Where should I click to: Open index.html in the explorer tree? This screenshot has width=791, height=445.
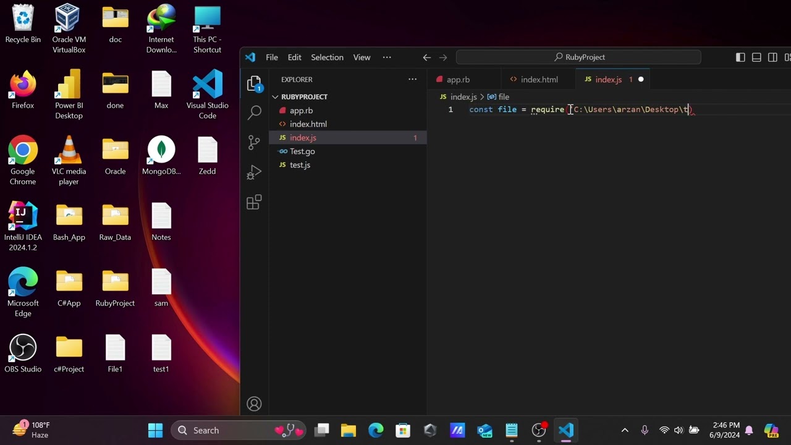click(348, 124)
